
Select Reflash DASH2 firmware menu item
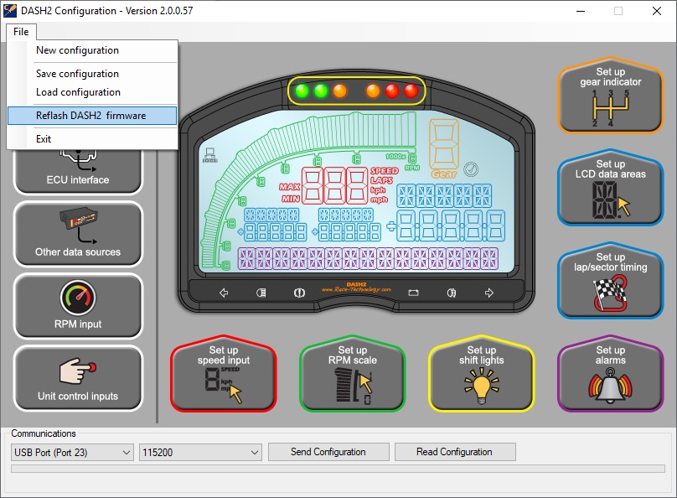91,116
